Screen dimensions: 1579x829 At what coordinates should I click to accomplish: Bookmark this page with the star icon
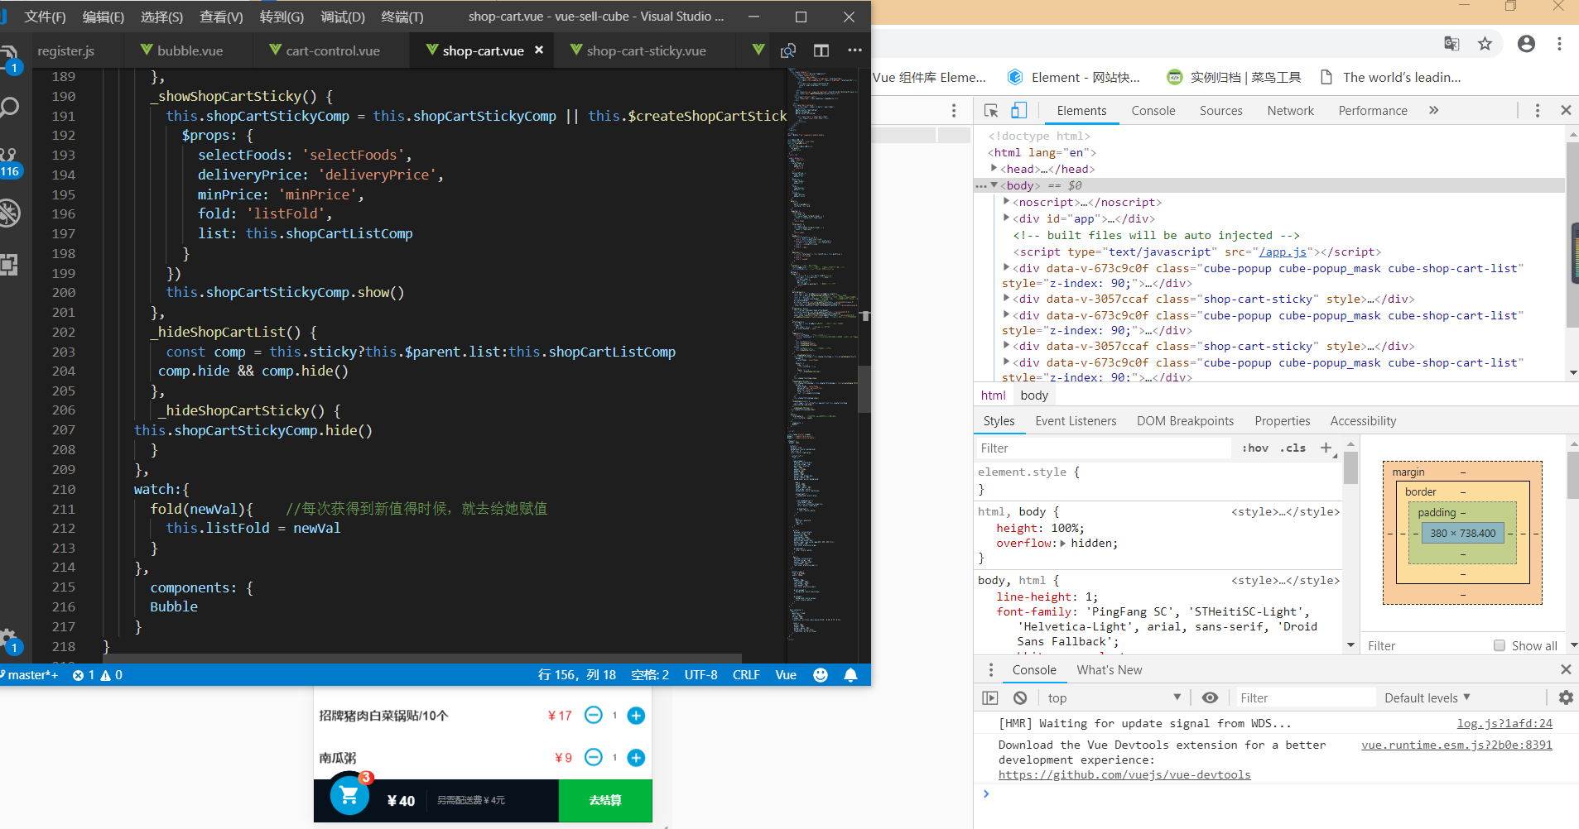(x=1485, y=44)
